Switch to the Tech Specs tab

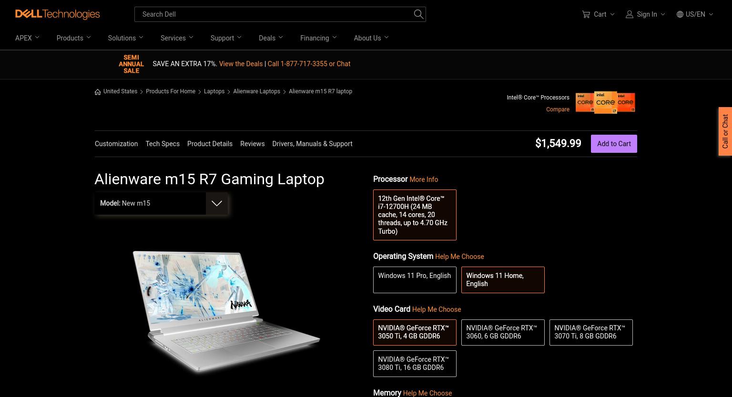click(163, 144)
